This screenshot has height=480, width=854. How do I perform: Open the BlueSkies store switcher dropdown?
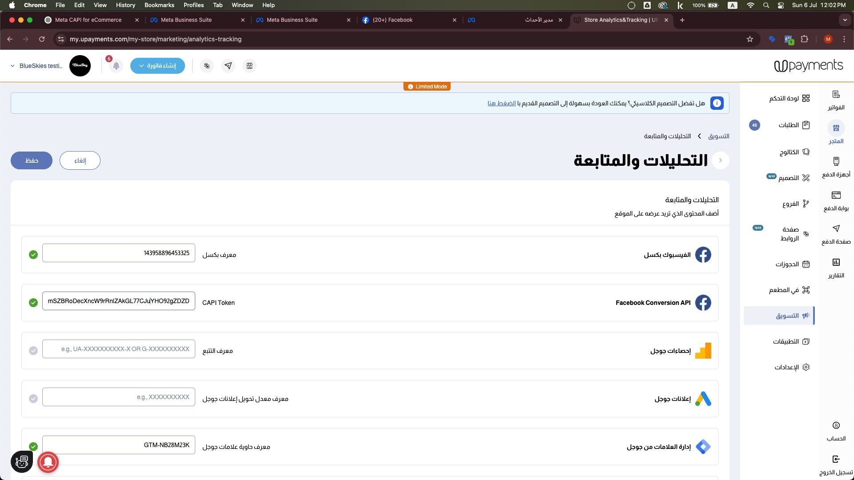36,66
